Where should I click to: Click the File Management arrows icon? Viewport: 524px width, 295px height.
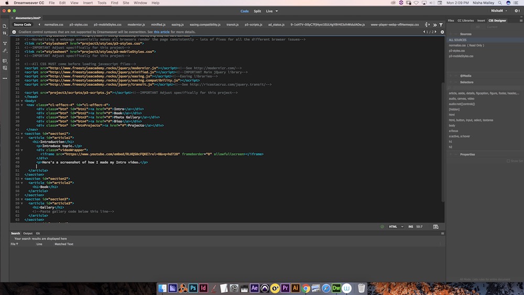[x=5, y=33]
